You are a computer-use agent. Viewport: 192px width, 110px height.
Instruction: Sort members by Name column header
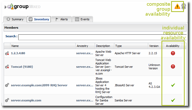[x=15, y=46]
